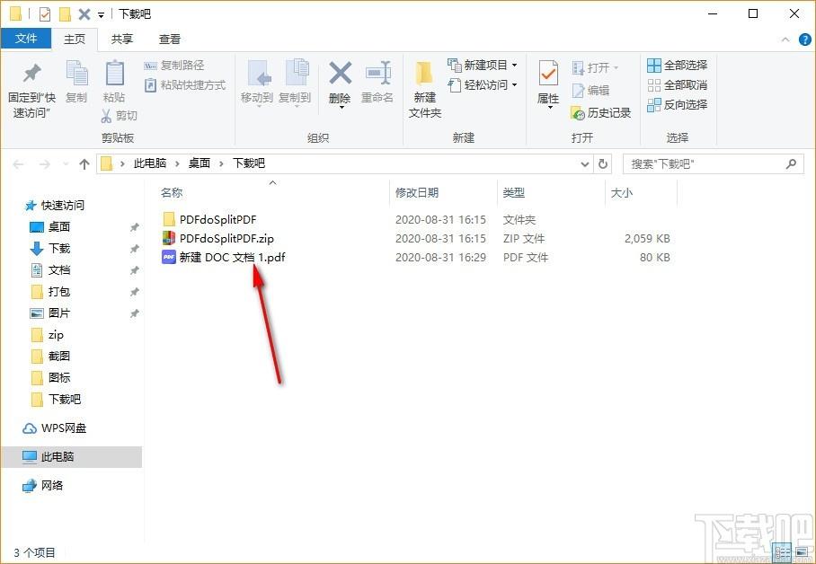Sort by Name (名称) column header

click(x=172, y=193)
